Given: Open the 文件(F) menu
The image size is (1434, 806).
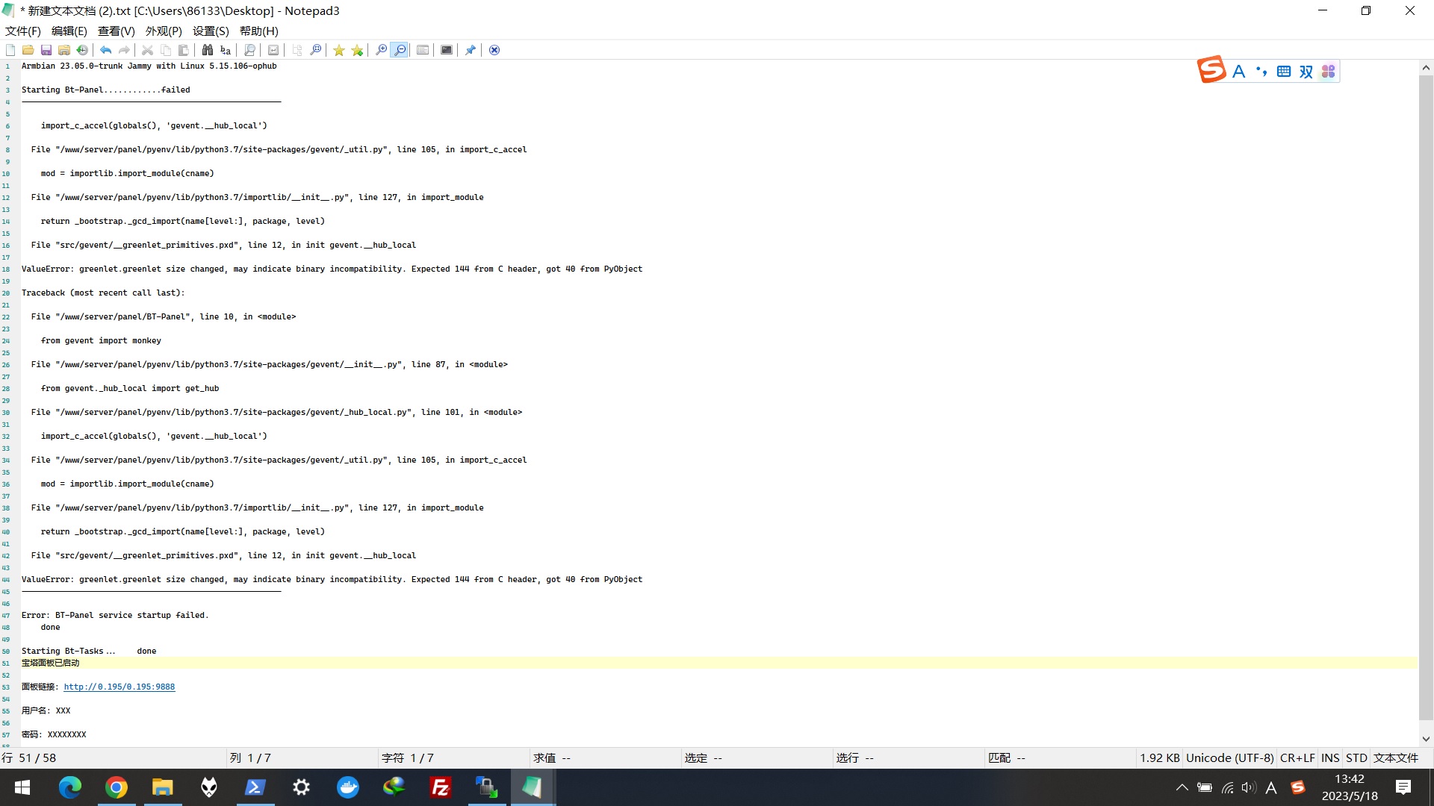Looking at the screenshot, I should click(23, 31).
